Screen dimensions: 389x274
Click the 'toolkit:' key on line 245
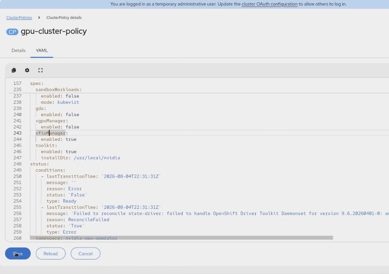[x=46, y=145]
